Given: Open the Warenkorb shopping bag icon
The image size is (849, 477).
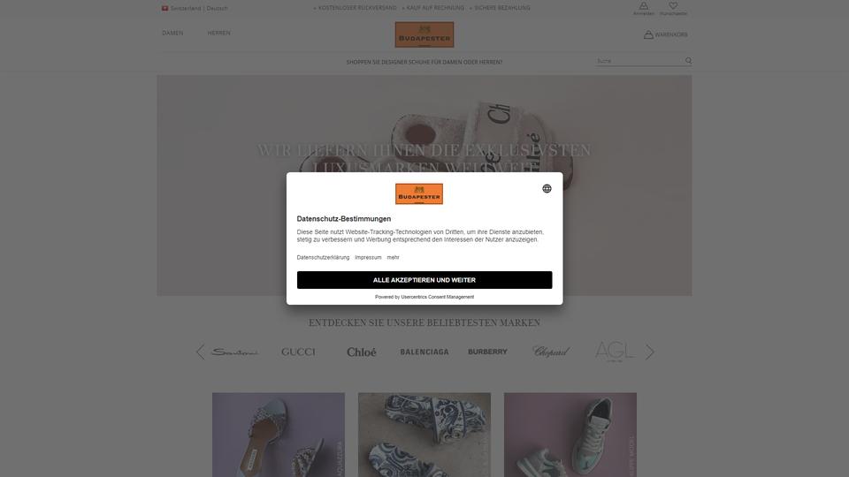Looking at the screenshot, I should click(648, 34).
